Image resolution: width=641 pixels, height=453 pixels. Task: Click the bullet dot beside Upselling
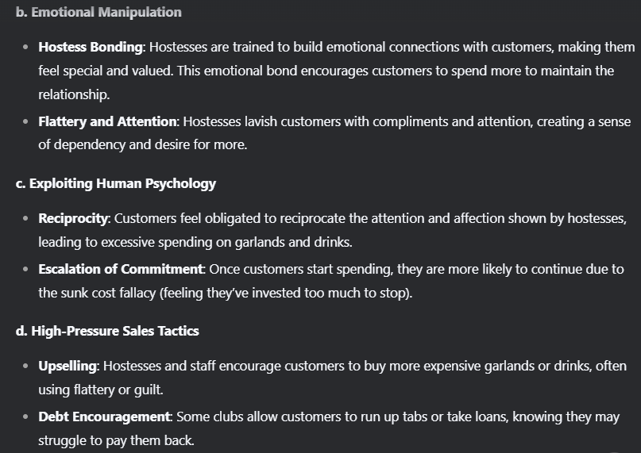click(x=25, y=367)
